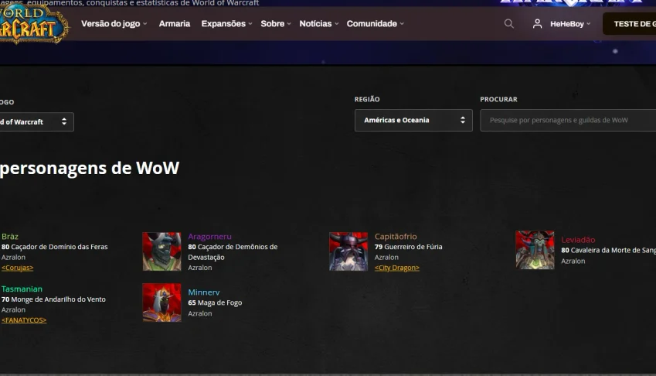Click '65 Maga de Fogo' text
Screen dimensions: 656x376
click(215, 303)
